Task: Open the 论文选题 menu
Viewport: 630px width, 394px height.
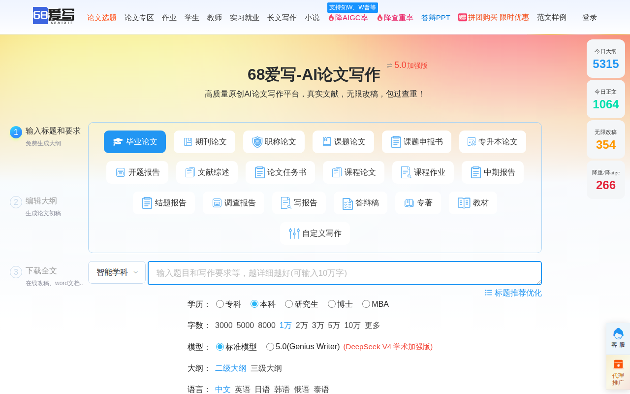Action: click(x=102, y=18)
